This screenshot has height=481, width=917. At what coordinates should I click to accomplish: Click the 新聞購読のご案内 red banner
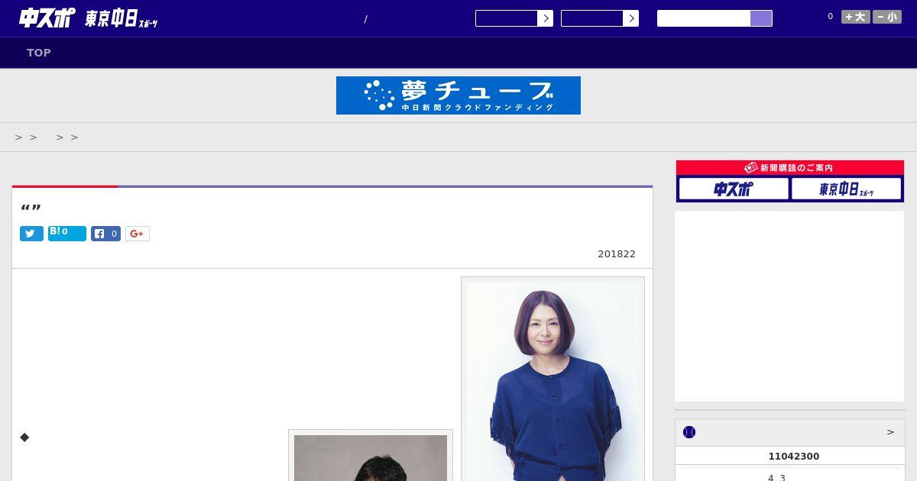click(x=790, y=167)
